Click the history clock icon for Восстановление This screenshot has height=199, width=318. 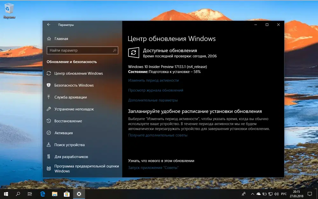click(49, 121)
